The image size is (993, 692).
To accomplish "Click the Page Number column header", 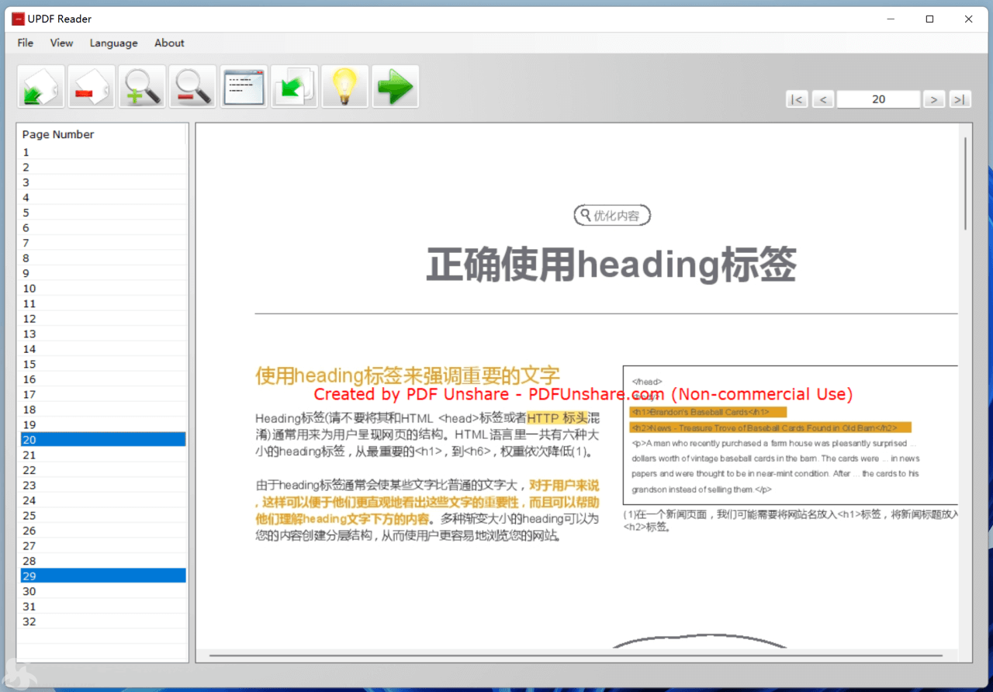I will (x=102, y=134).
